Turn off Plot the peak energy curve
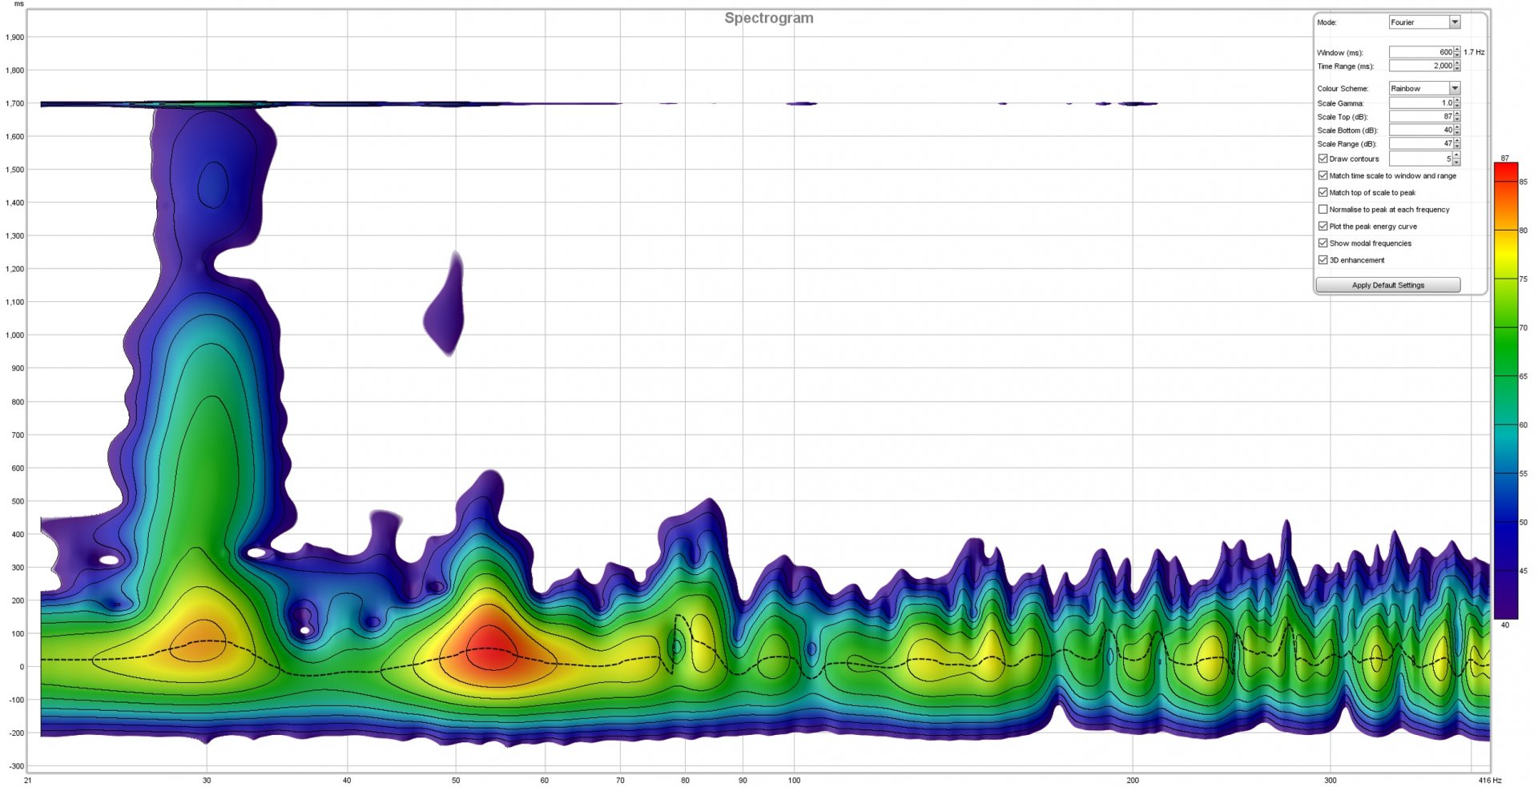This screenshot has width=1538, height=787. [1323, 226]
